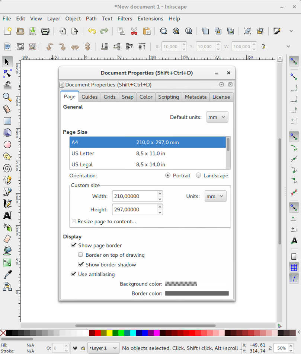Select US Legal page size
Image resolution: width=301 pixels, height=354 pixels.
(x=148, y=164)
